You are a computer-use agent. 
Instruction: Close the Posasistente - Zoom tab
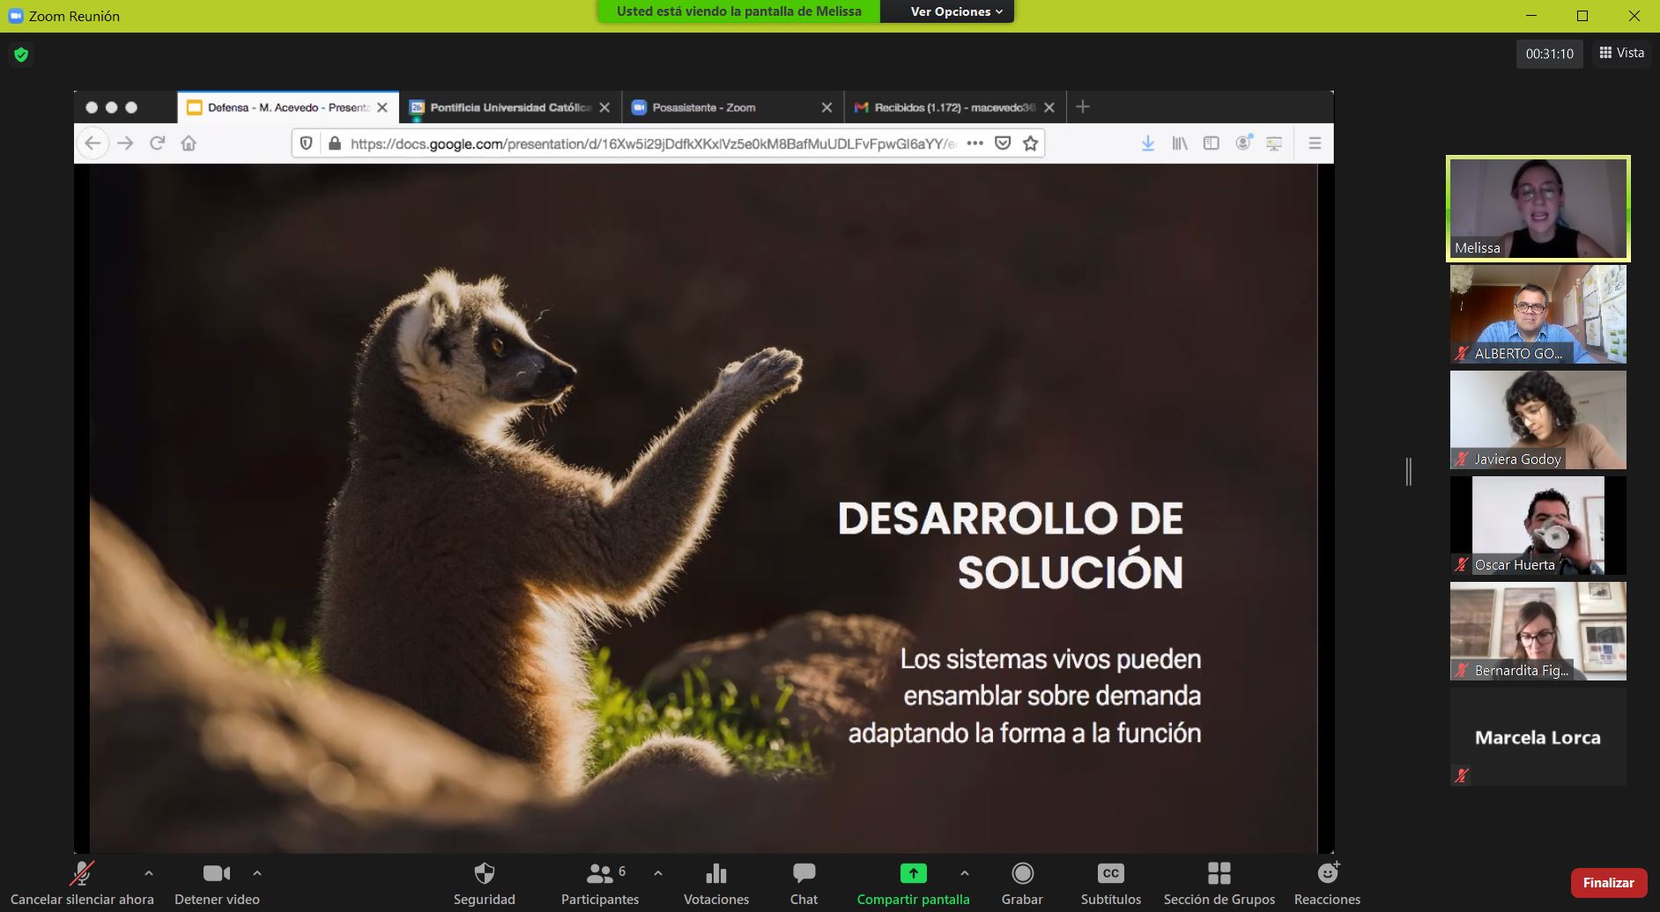[826, 107]
